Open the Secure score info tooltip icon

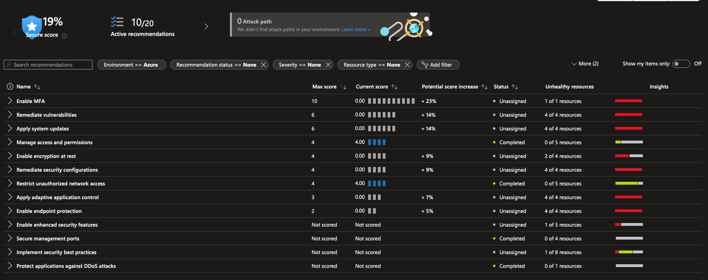click(64, 36)
